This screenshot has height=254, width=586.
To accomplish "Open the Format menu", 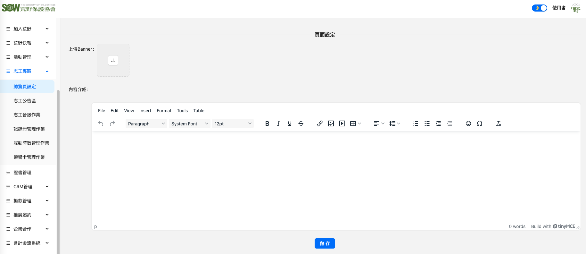I will click(164, 111).
